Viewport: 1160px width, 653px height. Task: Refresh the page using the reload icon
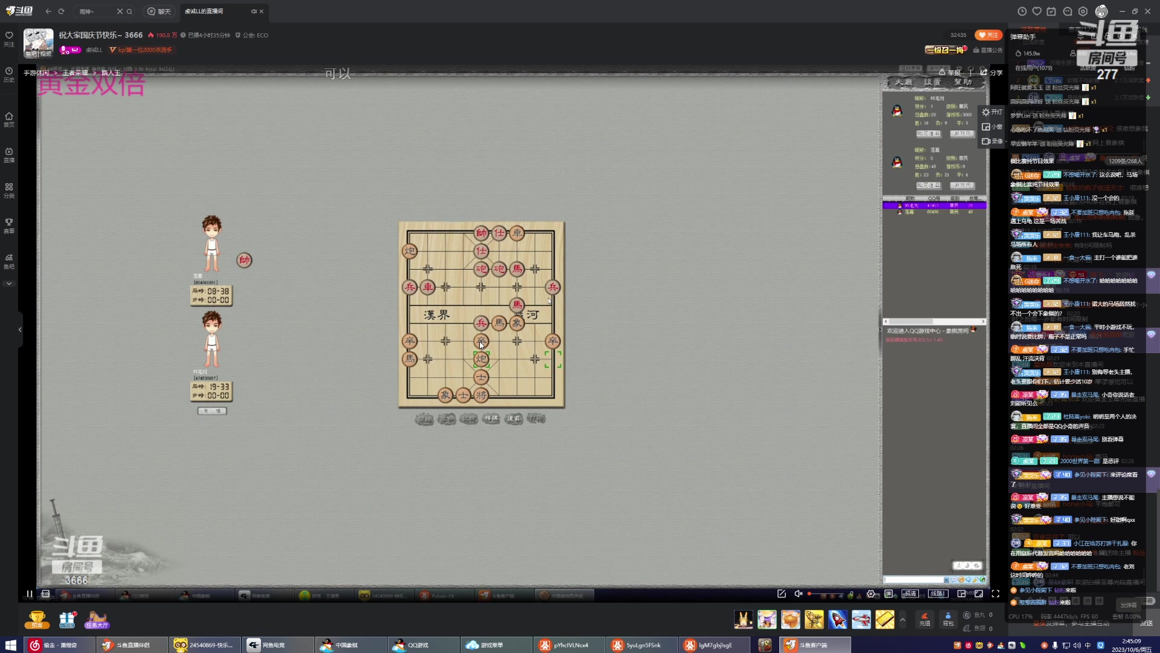click(x=61, y=11)
